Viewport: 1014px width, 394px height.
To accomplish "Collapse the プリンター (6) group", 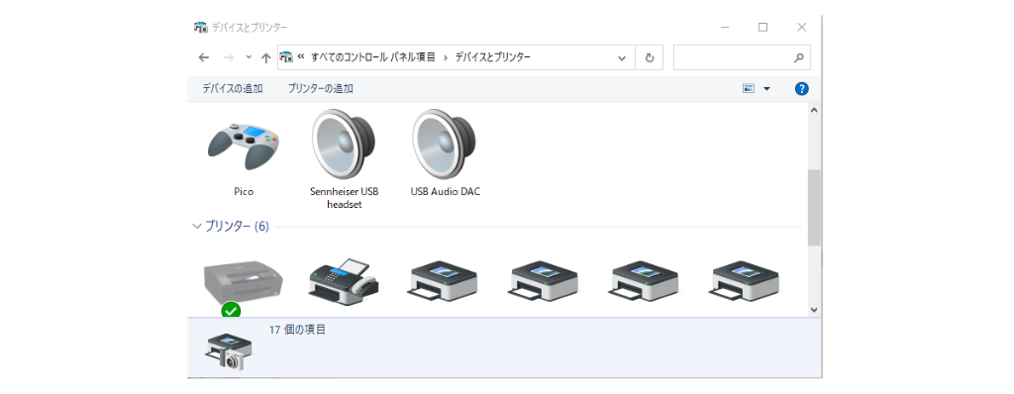I will pyautogui.click(x=197, y=227).
